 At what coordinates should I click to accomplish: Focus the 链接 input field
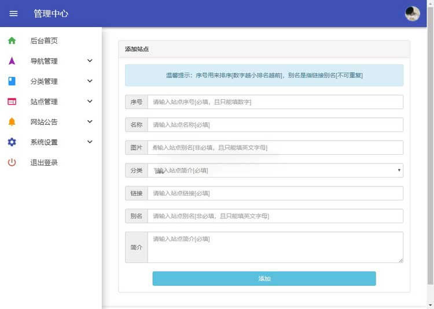point(275,193)
